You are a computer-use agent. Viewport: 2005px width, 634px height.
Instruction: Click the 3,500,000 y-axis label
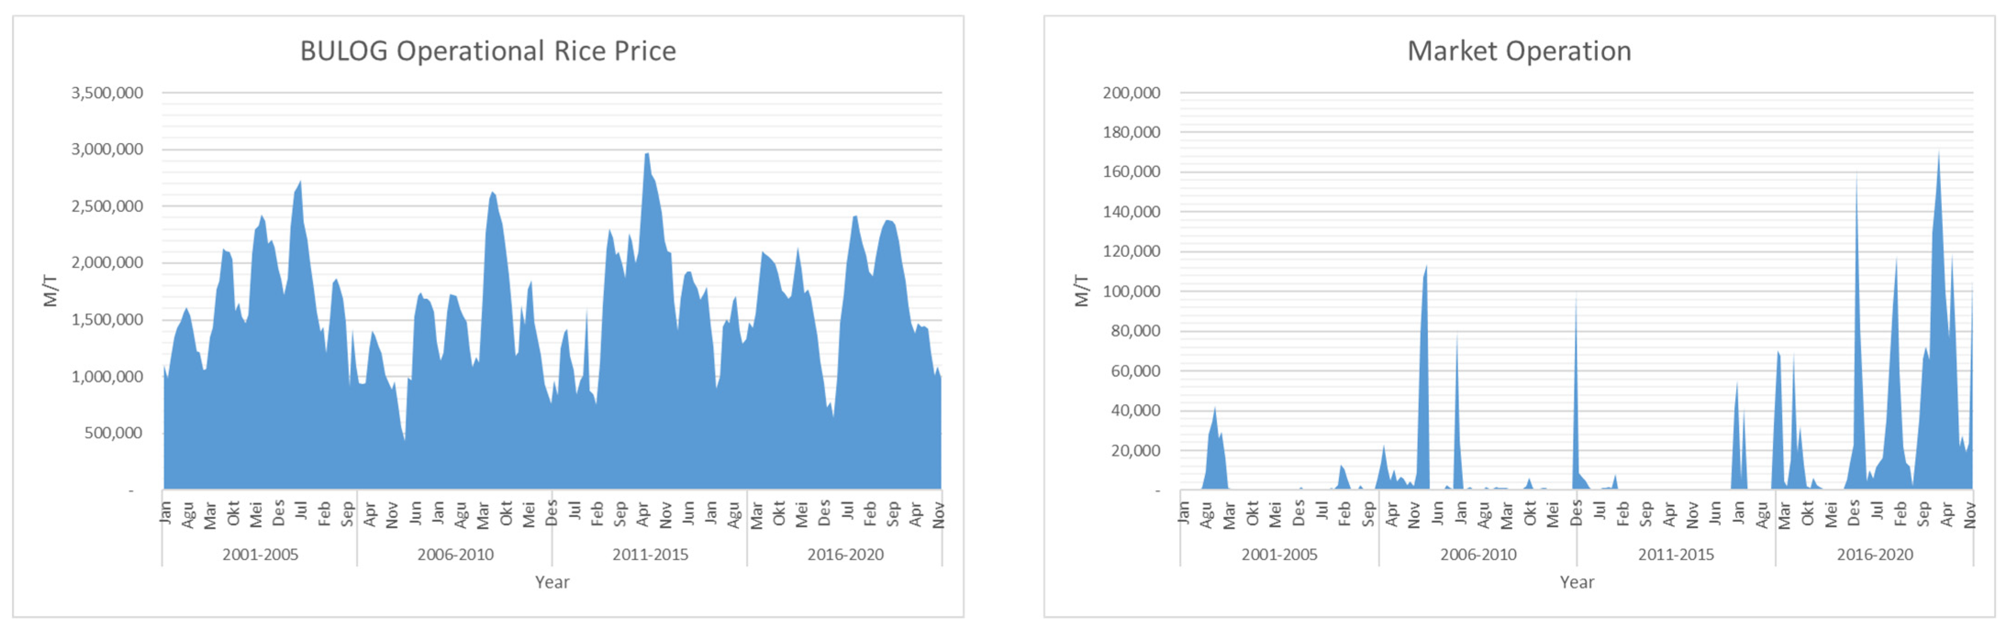coord(107,93)
